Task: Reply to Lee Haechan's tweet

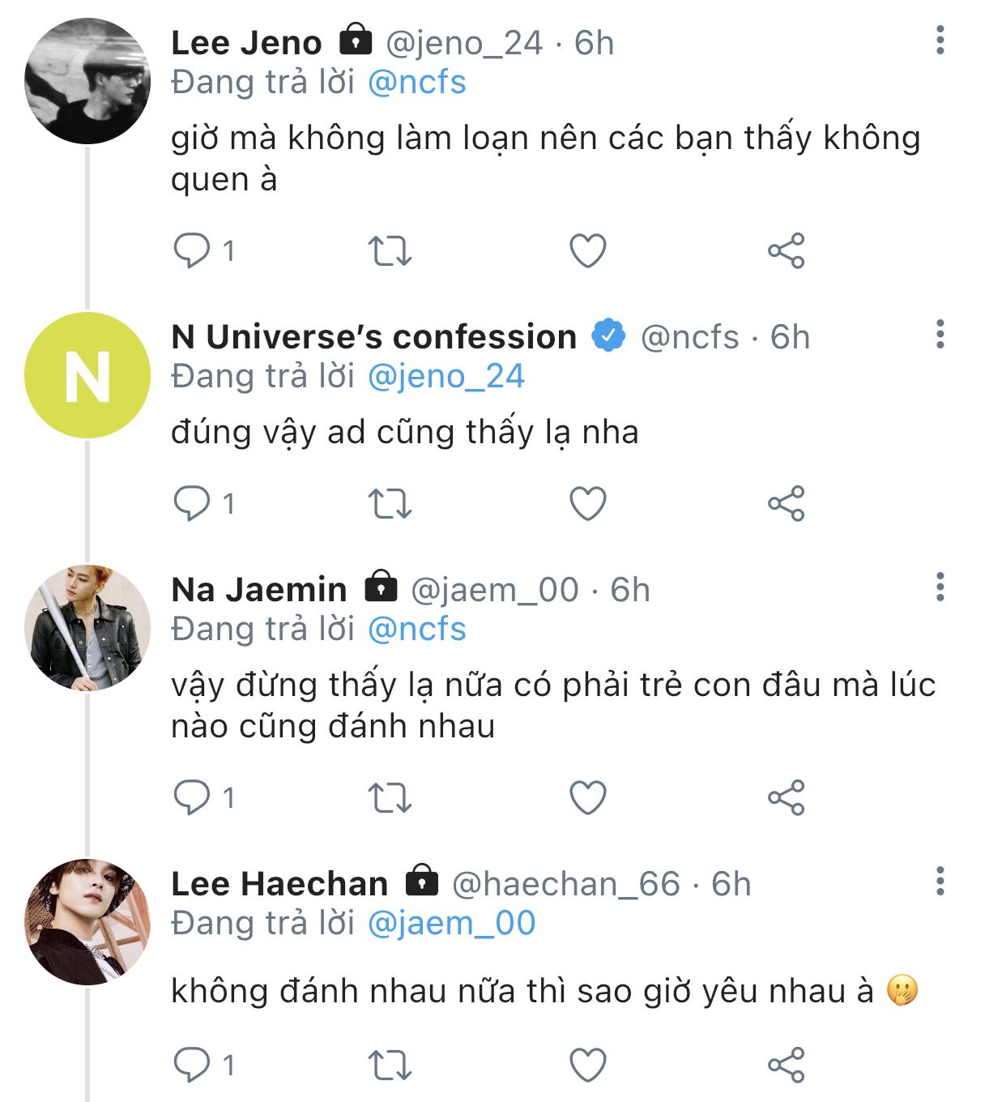Action: click(x=192, y=1065)
